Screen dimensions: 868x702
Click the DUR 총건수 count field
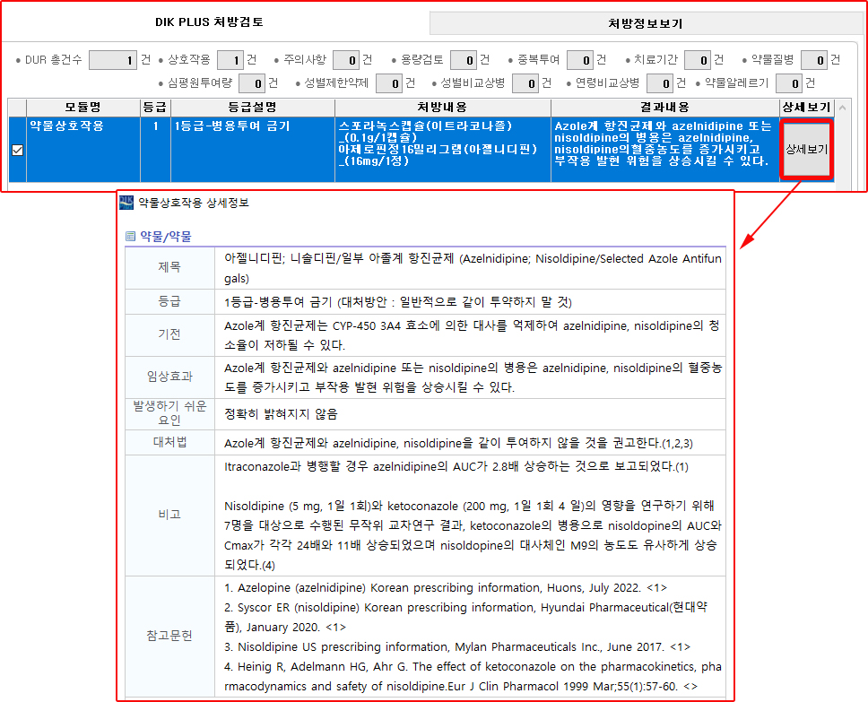[x=113, y=60]
